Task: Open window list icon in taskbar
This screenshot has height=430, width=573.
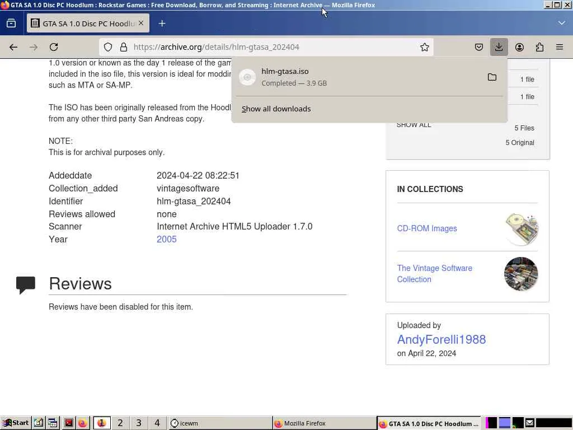Action: tap(53, 423)
